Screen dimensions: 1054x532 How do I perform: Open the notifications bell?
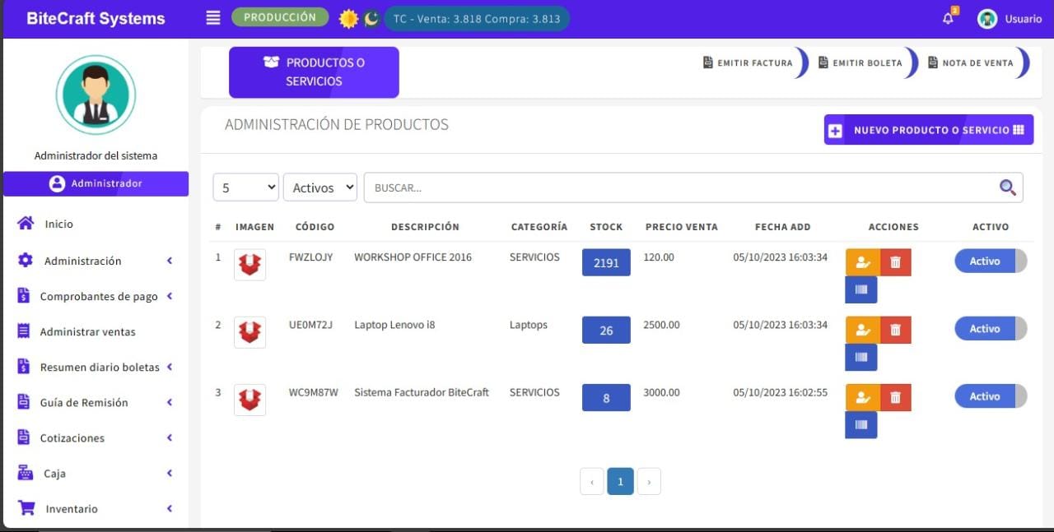(948, 16)
